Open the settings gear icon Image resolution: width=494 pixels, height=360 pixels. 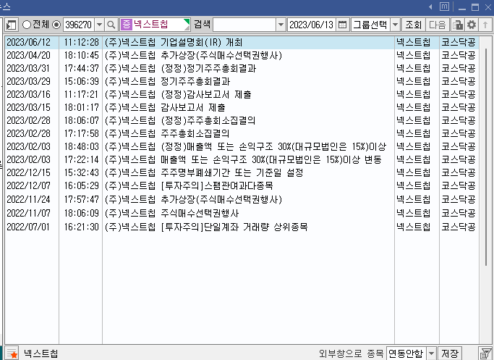click(472, 25)
